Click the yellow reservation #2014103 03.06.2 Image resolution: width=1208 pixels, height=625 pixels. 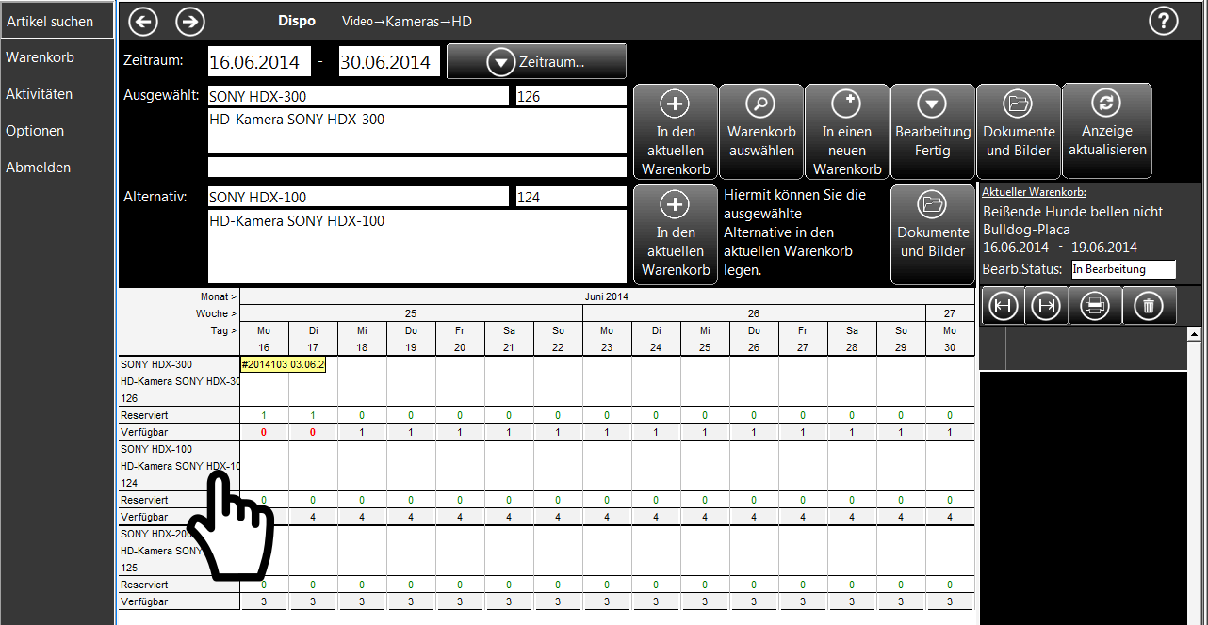point(283,364)
